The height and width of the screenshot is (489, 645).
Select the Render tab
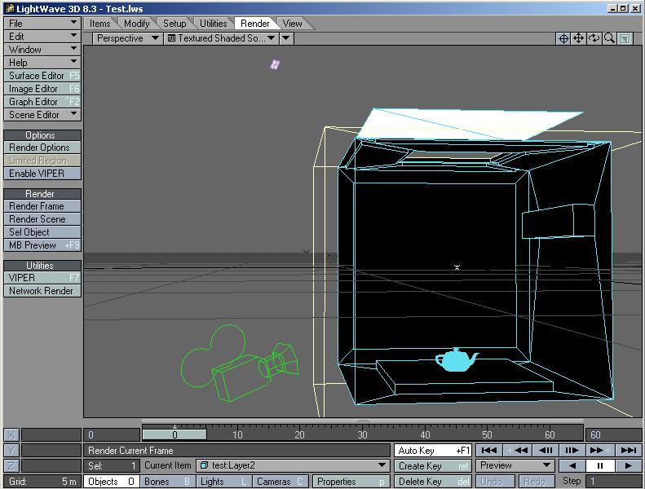(x=255, y=24)
